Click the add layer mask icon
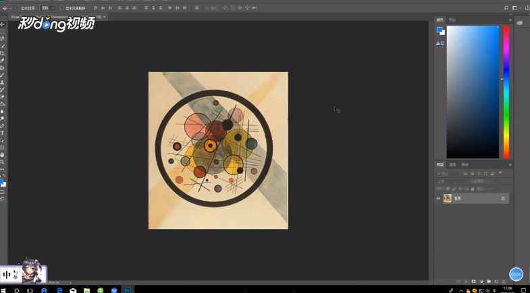The image size is (530, 293). pos(473,282)
